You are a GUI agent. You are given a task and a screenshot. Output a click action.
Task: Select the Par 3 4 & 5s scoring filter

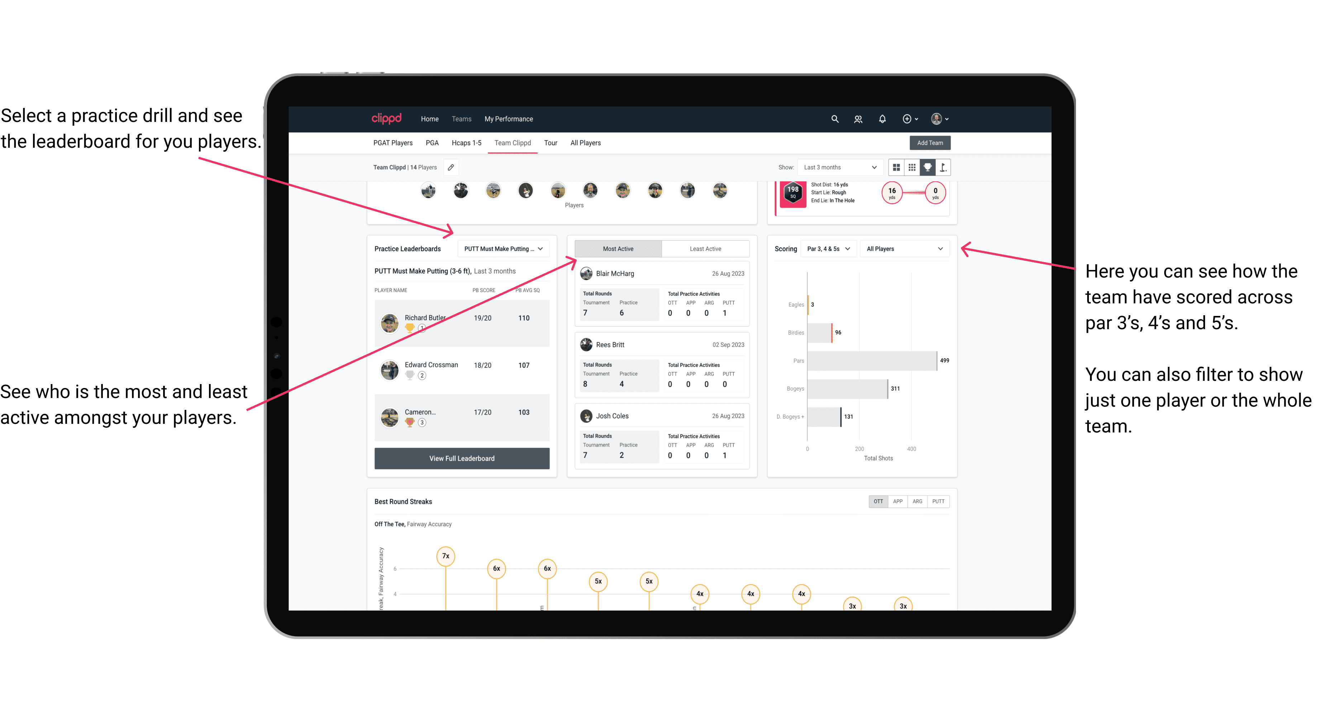829,249
